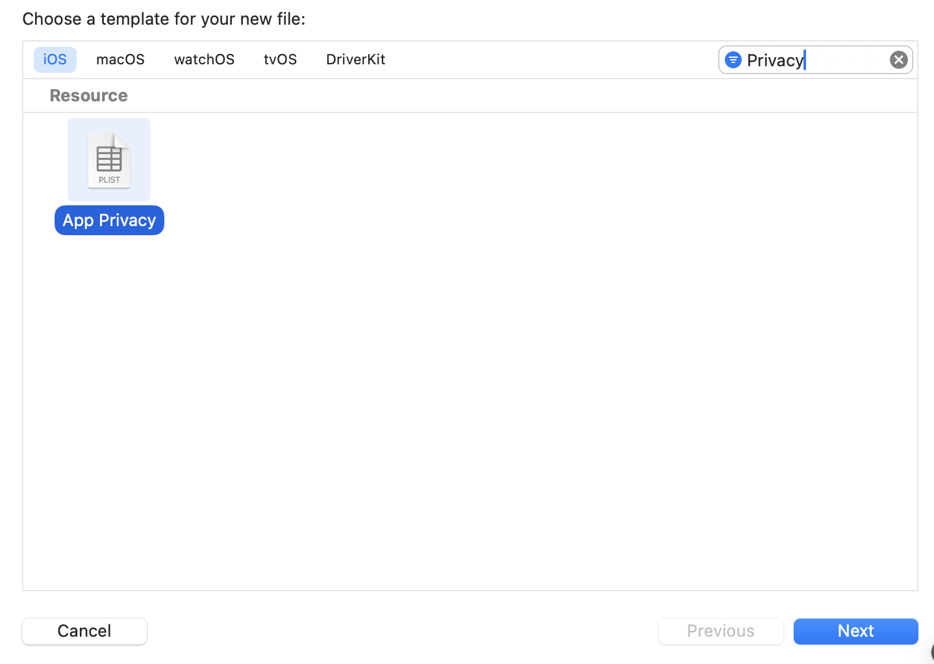
Task: Click the Previous button
Action: point(720,631)
